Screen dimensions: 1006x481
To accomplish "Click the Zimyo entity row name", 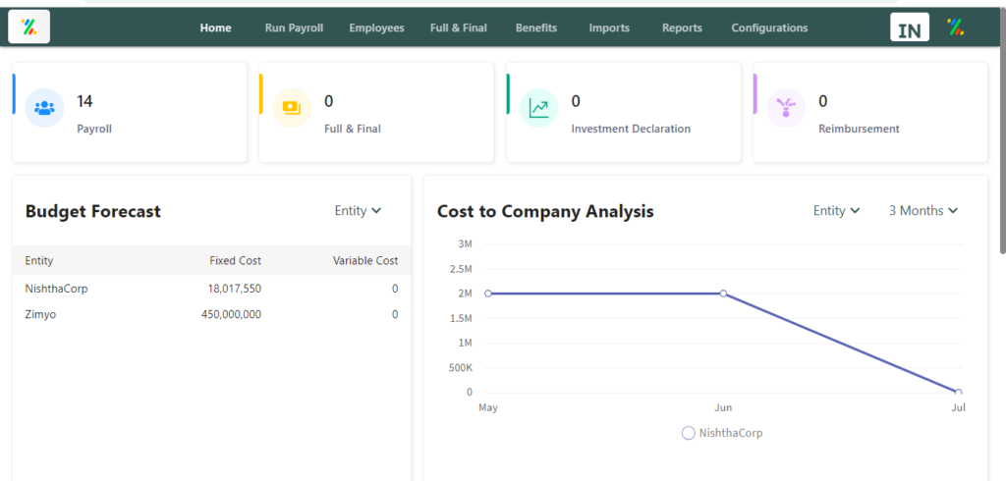I will 40,314.
